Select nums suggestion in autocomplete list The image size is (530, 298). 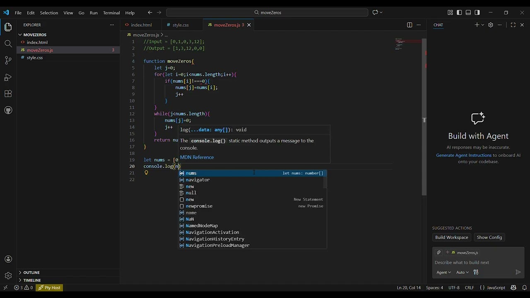pos(253,173)
